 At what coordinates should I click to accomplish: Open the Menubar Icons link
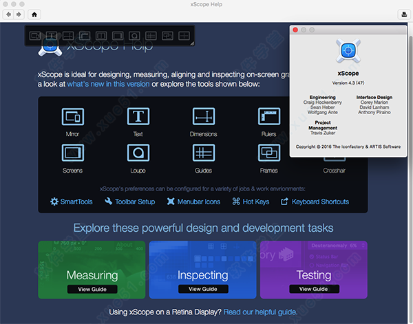pos(193,202)
